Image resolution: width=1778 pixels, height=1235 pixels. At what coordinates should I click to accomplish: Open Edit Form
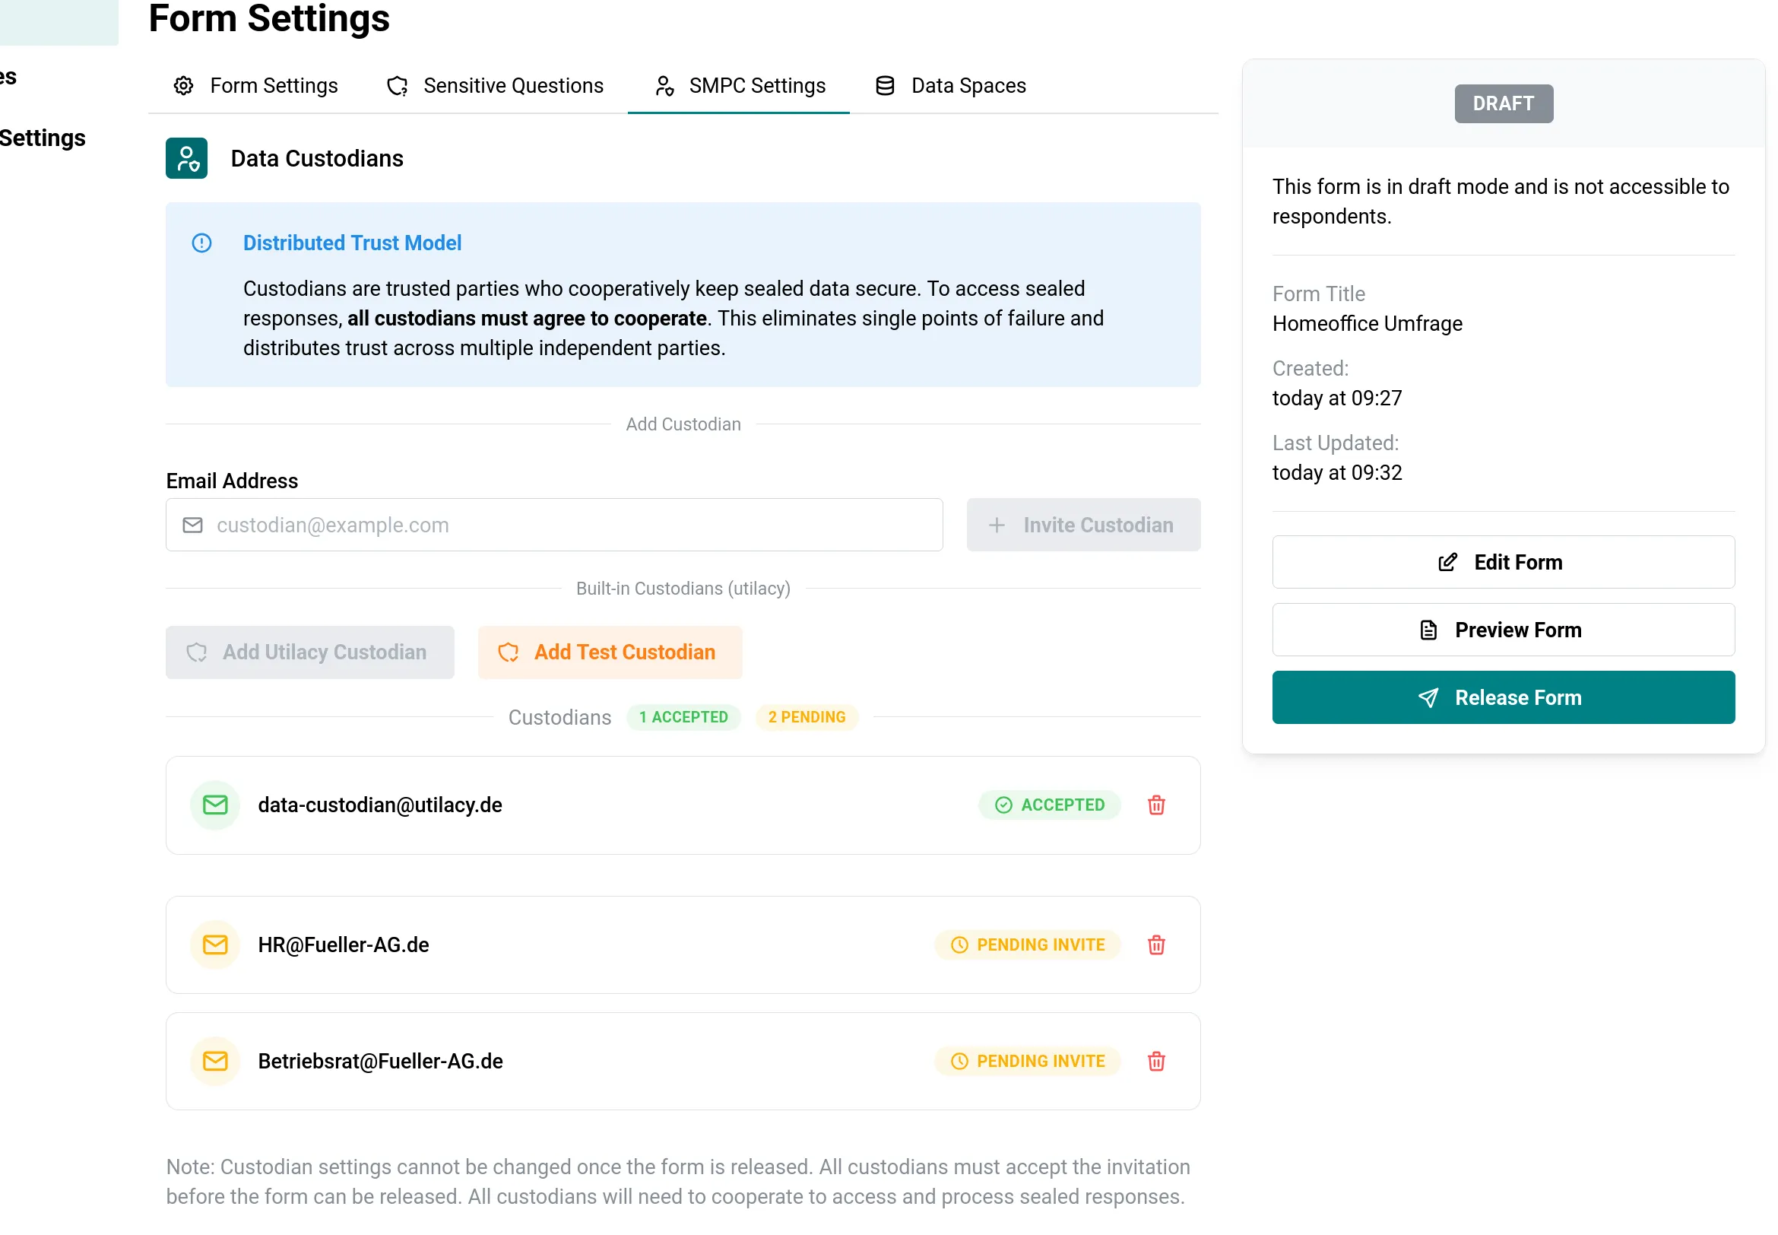(x=1502, y=562)
